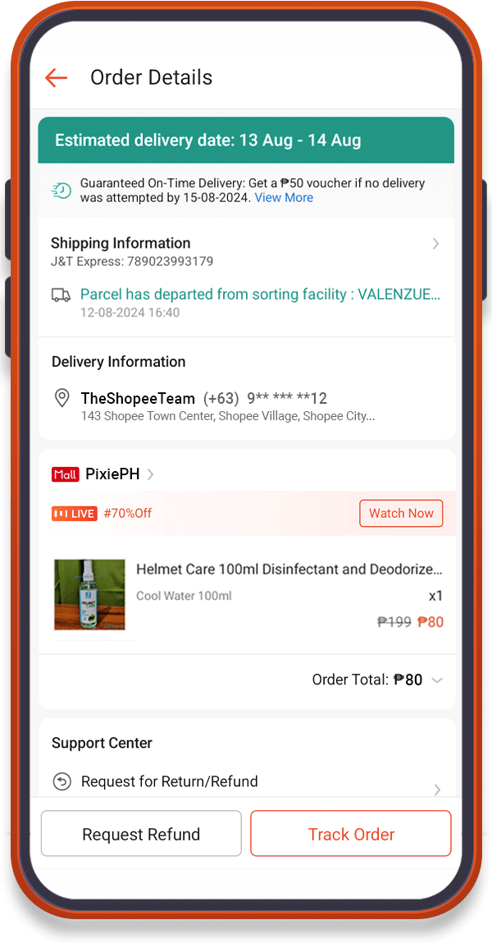Open the Helmet Care product thumbnail
492x952 pixels.
tap(89, 595)
